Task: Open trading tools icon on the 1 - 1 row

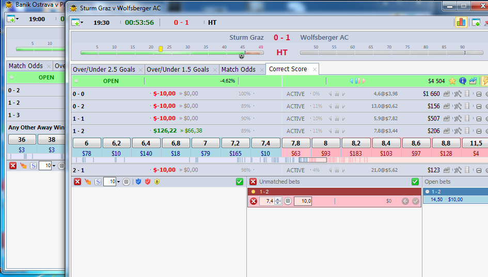Action: point(458,119)
